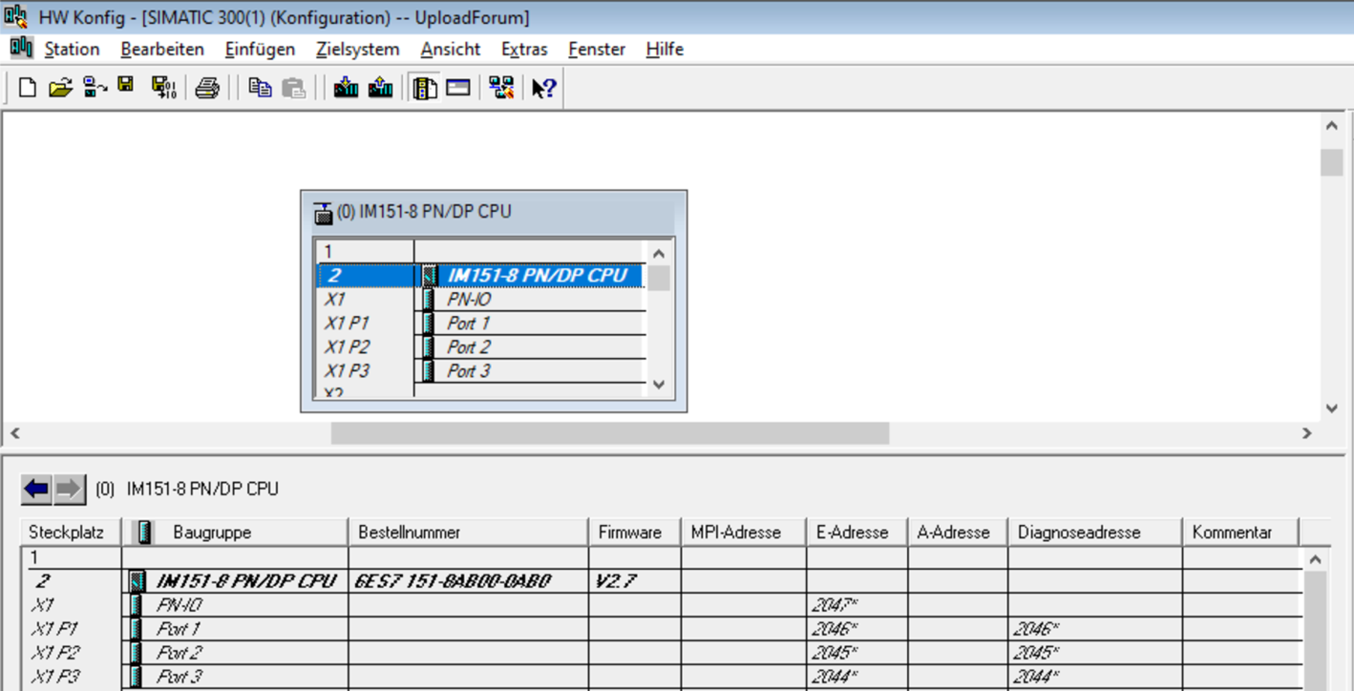This screenshot has width=1354, height=691.
Task: Open the Zielsystem menu
Action: [x=357, y=50]
